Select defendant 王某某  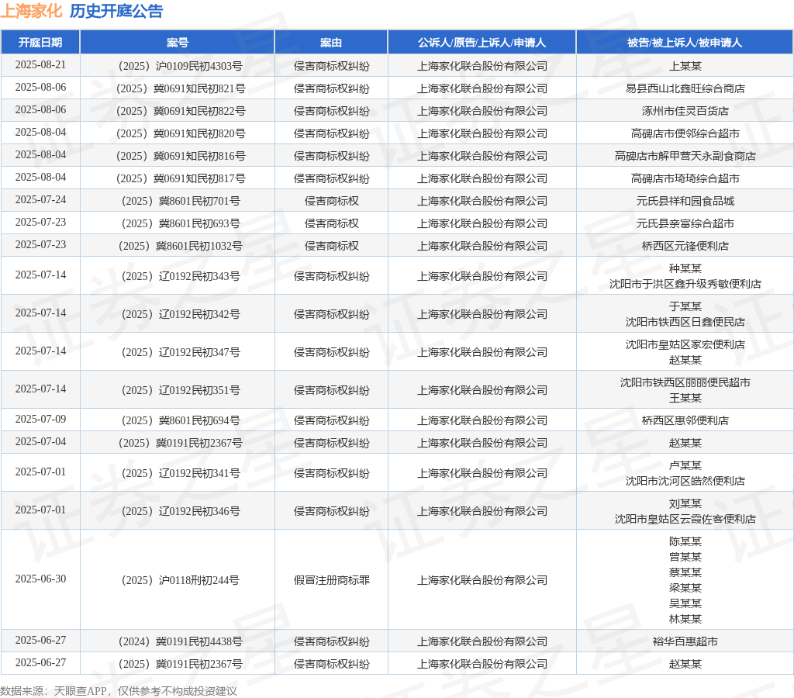click(685, 398)
